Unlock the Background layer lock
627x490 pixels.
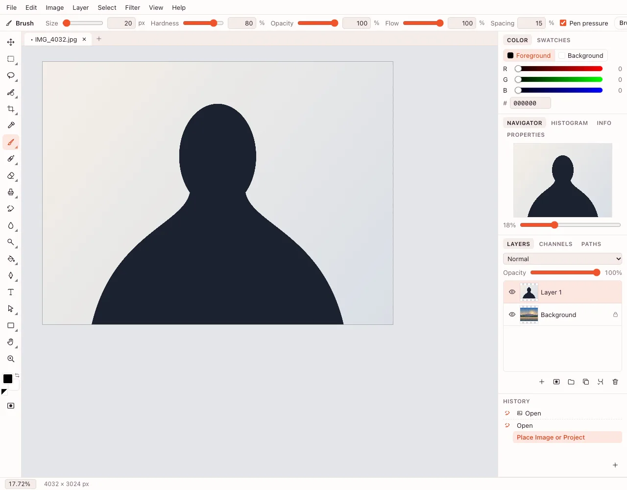pyautogui.click(x=615, y=315)
